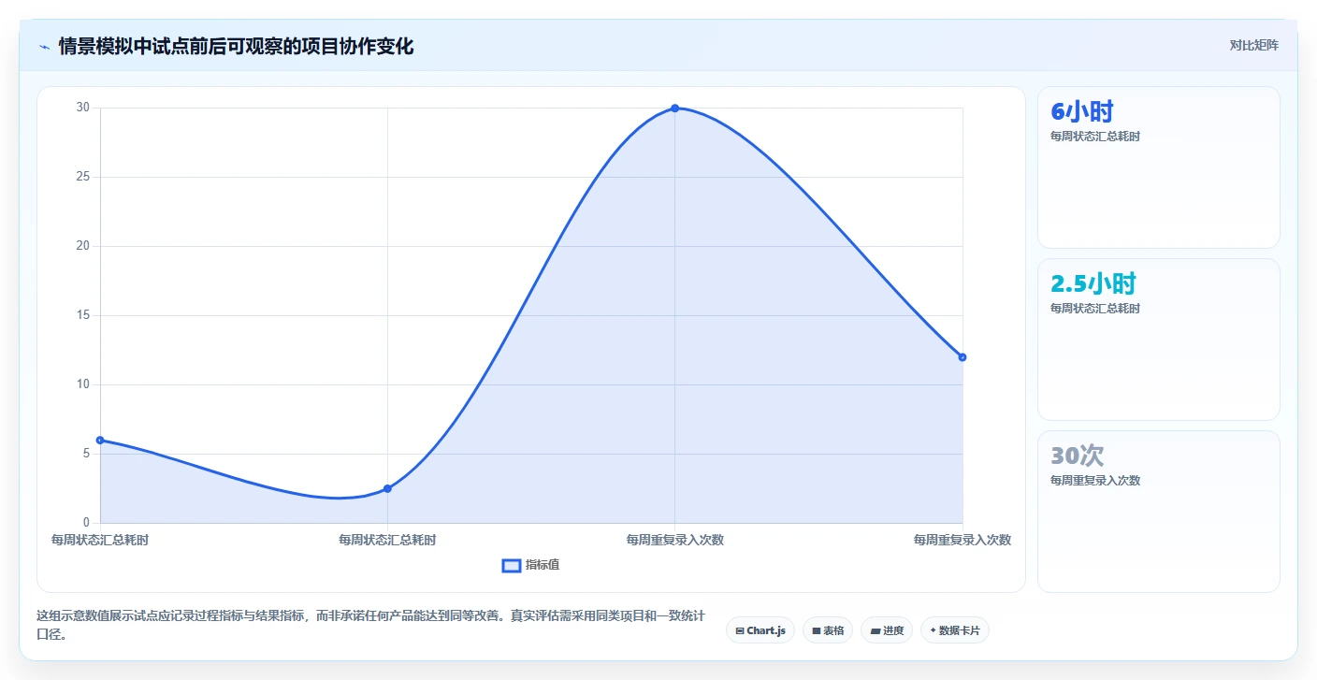Click the 30次 stat card value
The width and height of the screenshot is (1317, 680).
point(1078,456)
